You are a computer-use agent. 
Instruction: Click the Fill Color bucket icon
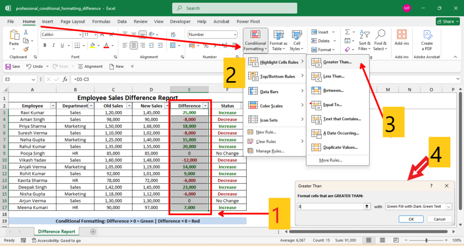pyautogui.click(x=92, y=45)
